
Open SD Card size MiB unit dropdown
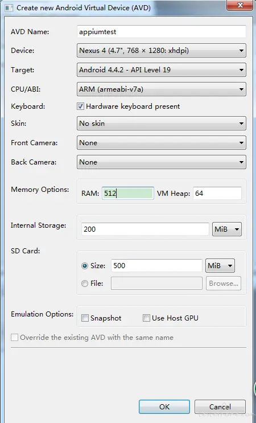tap(220, 266)
